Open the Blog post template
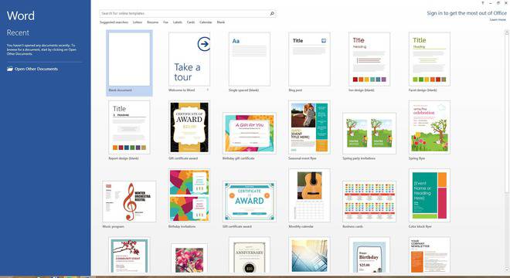 click(x=309, y=59)
